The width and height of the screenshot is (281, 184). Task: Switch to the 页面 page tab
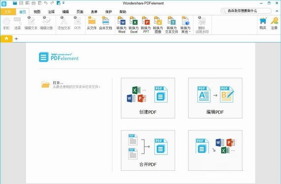click(80, 12)
